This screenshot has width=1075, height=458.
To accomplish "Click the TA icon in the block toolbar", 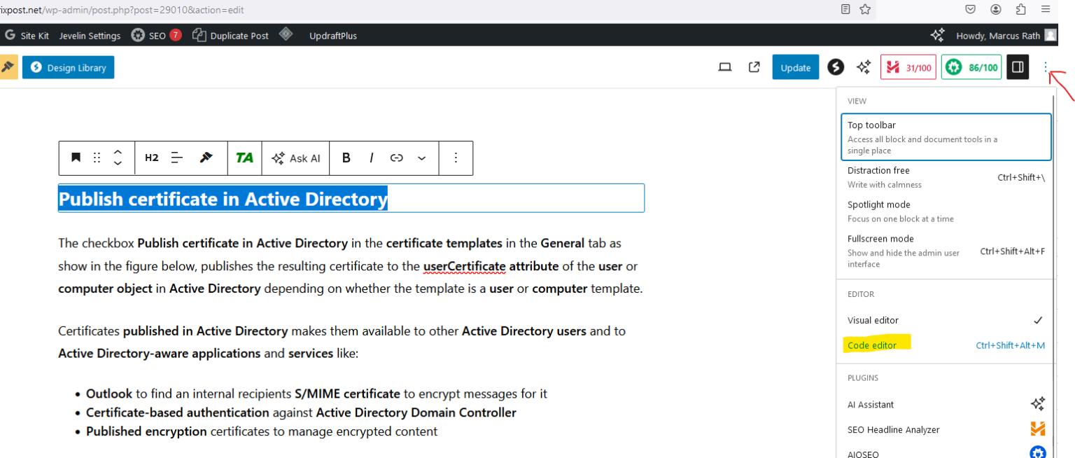I will [244, 158].
